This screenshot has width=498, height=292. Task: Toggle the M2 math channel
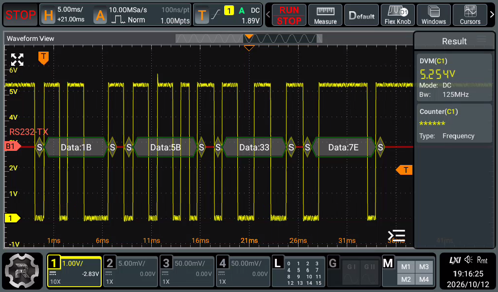(406, 280)
